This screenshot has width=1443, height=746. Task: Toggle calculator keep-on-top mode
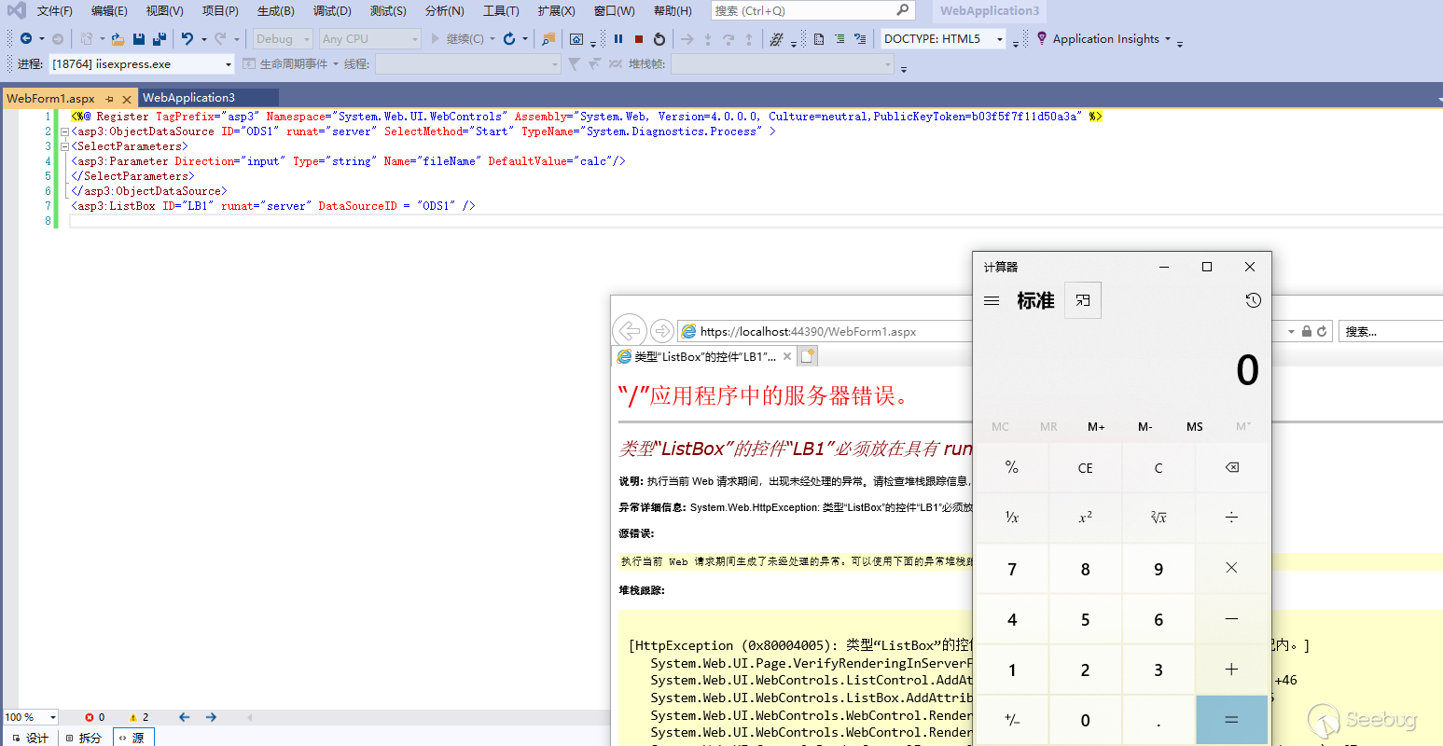tap(1083, 300)
